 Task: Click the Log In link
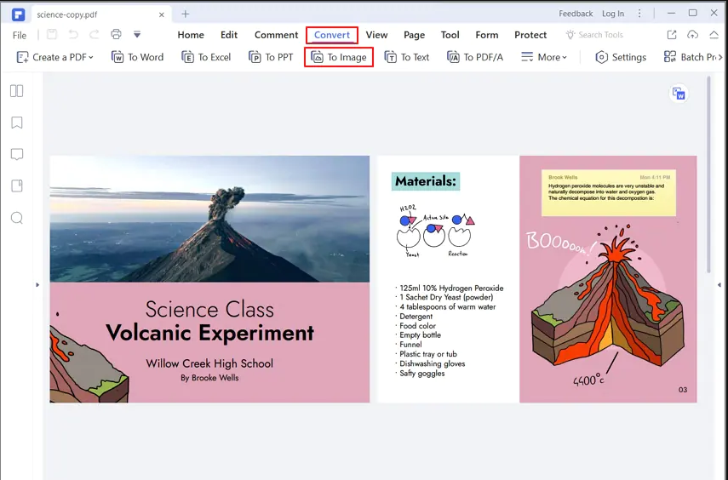(x=613, y=14)
